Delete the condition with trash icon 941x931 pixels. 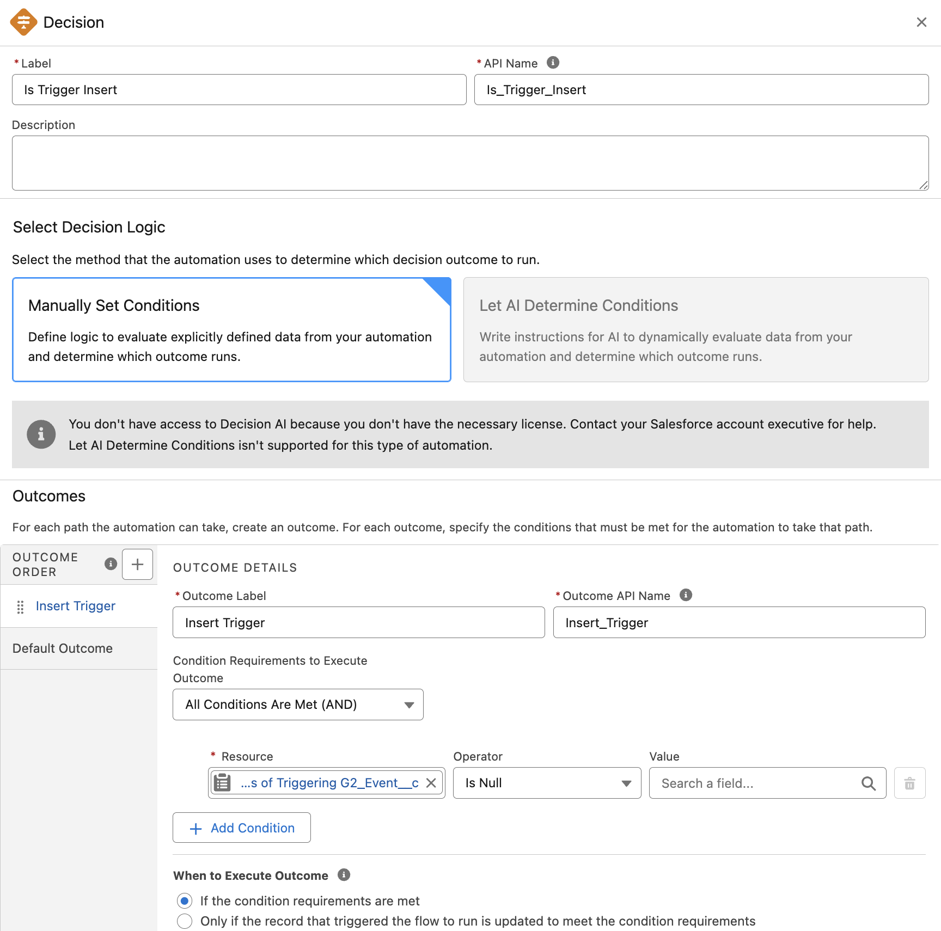click(x=909, y=783)
